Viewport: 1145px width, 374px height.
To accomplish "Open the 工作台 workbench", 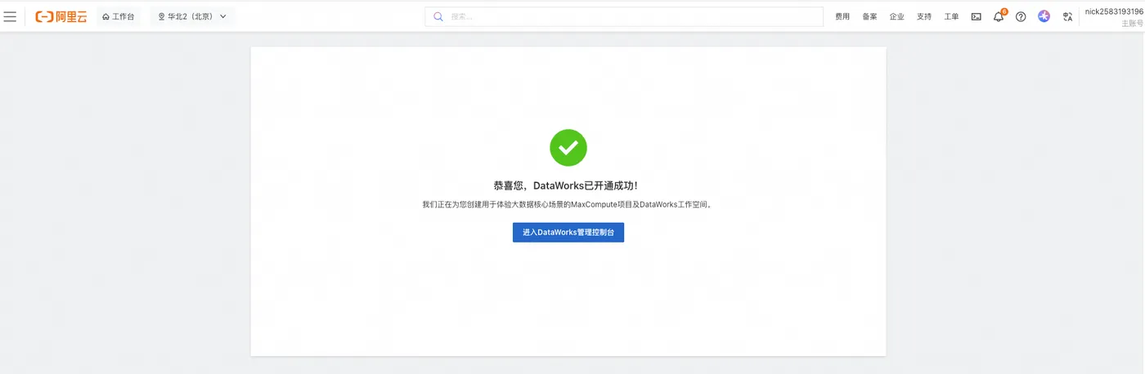I will click(119, 16).
